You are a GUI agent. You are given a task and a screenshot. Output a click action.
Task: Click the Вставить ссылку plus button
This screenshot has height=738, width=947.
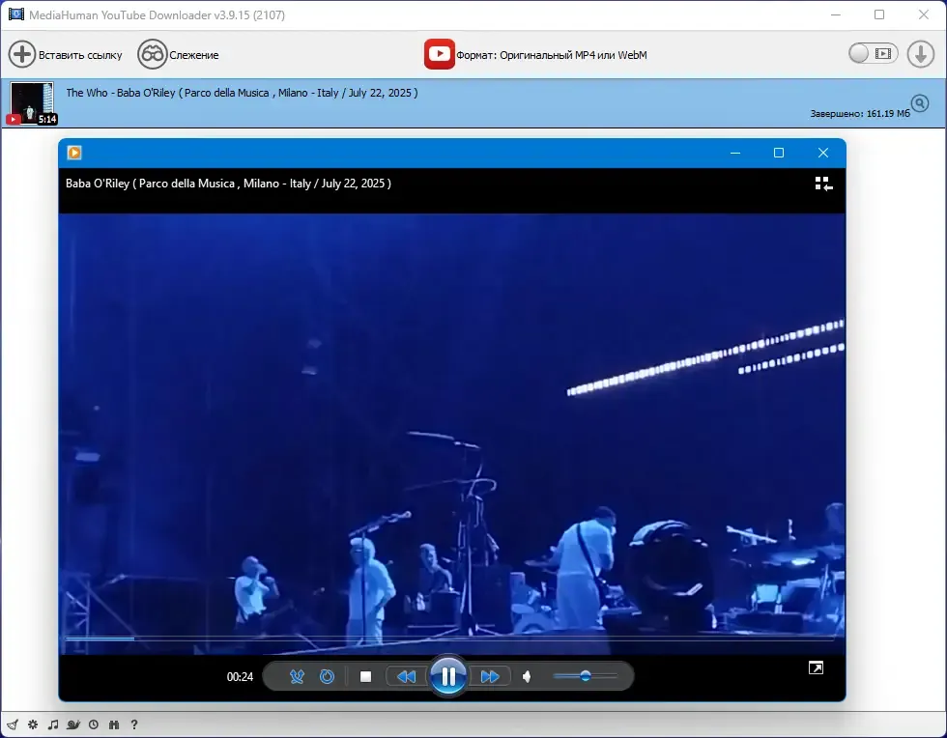21,54
